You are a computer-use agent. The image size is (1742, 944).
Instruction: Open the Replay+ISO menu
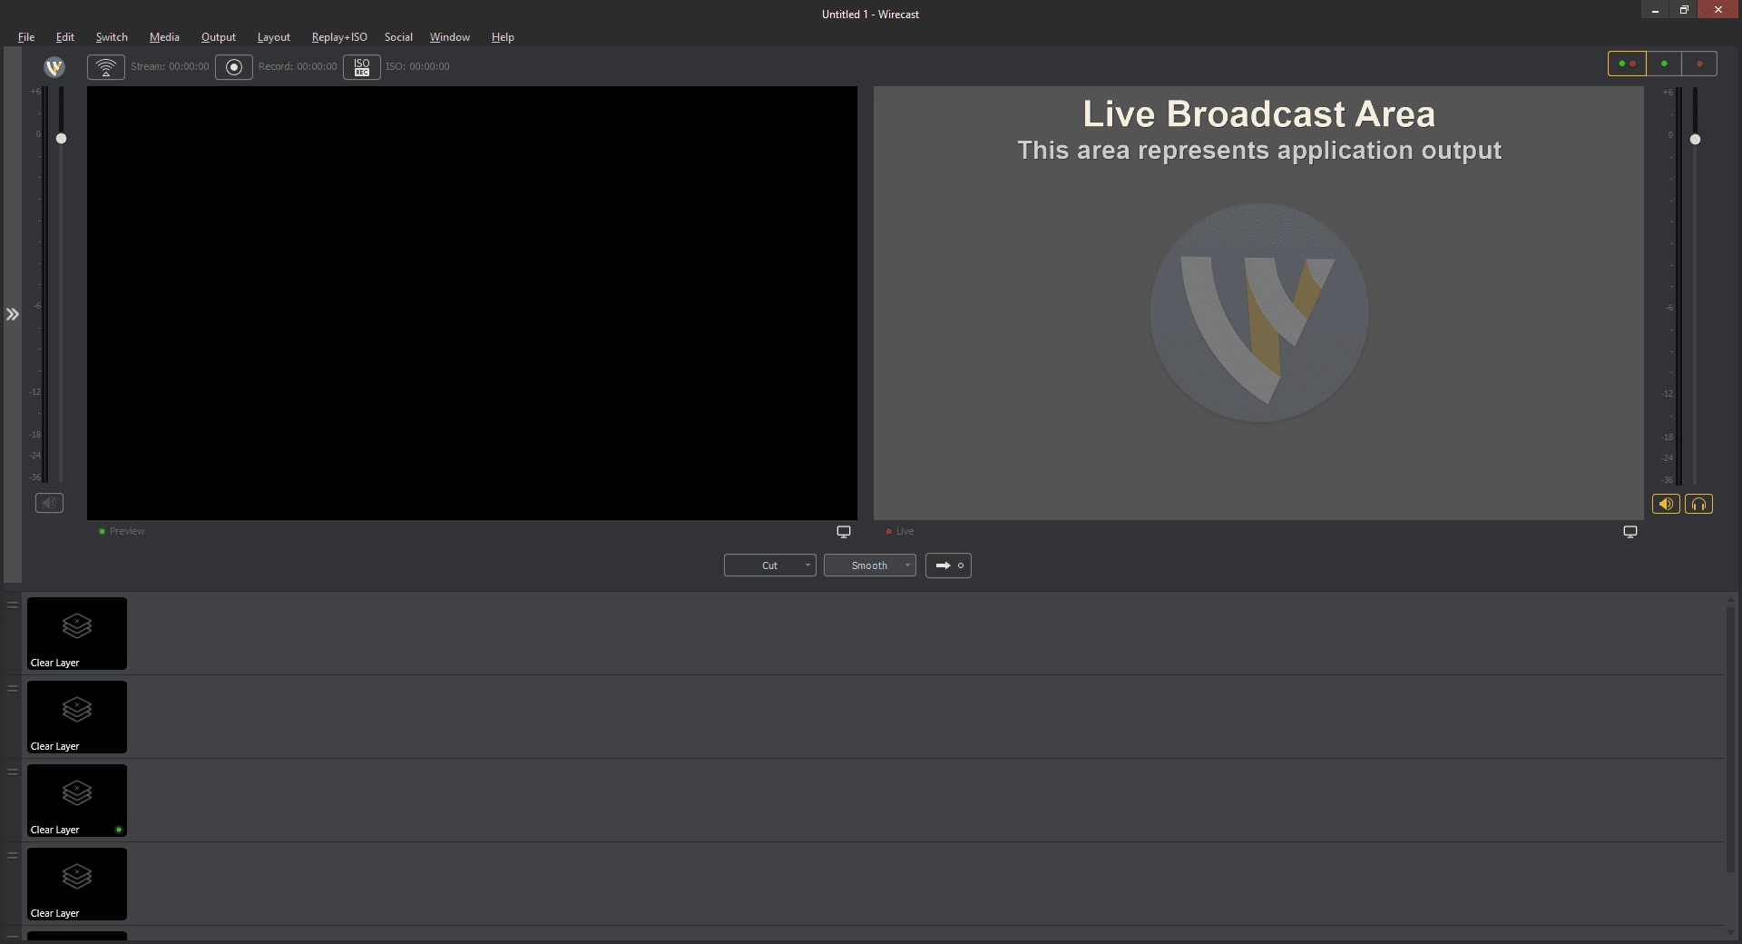tap(339, 37)
